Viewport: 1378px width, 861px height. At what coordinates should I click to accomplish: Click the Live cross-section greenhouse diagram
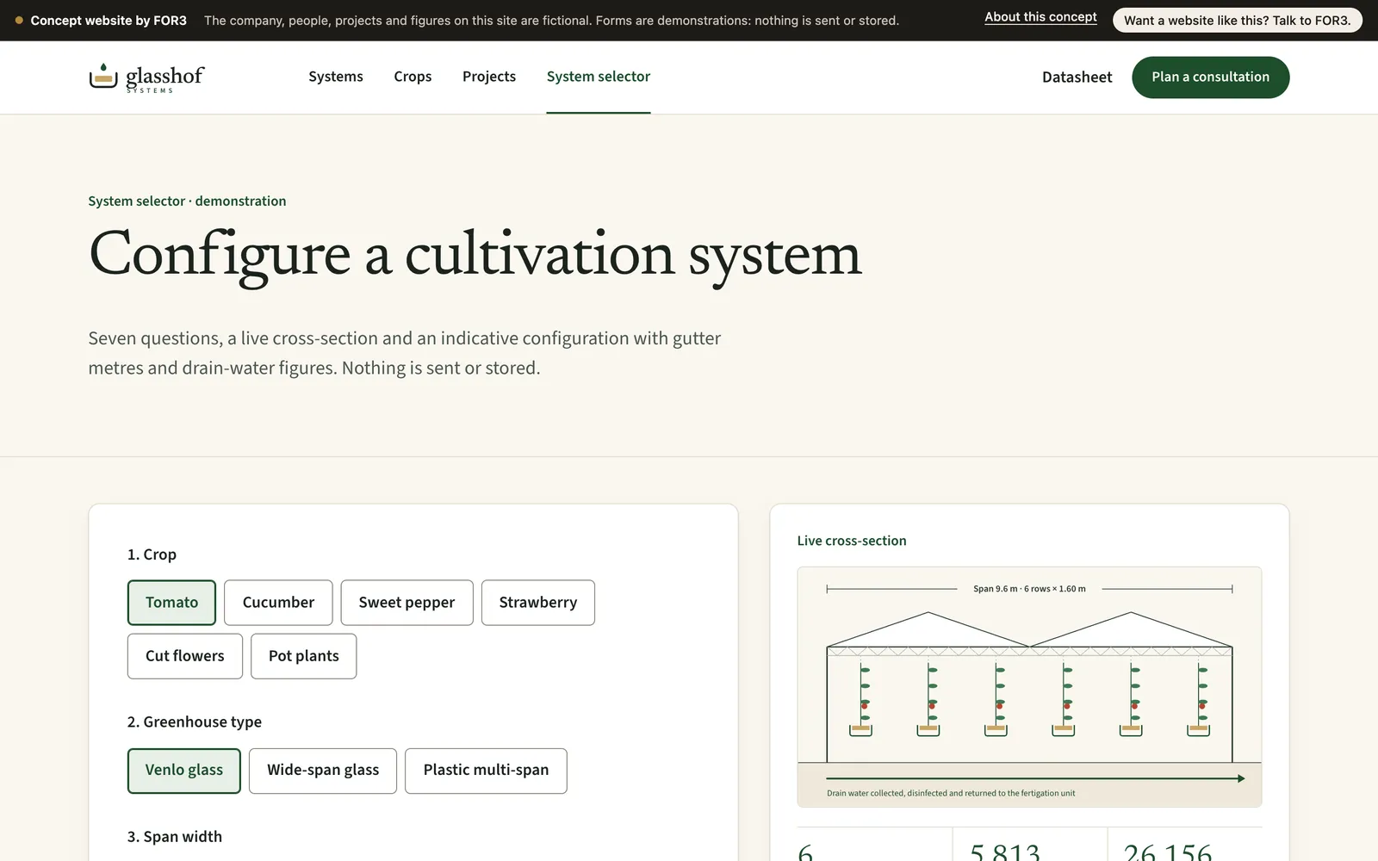1029,687
